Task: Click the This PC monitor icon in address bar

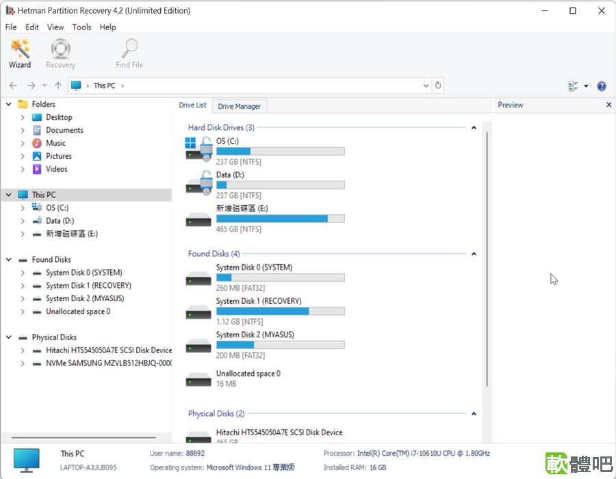Action: 76,86
